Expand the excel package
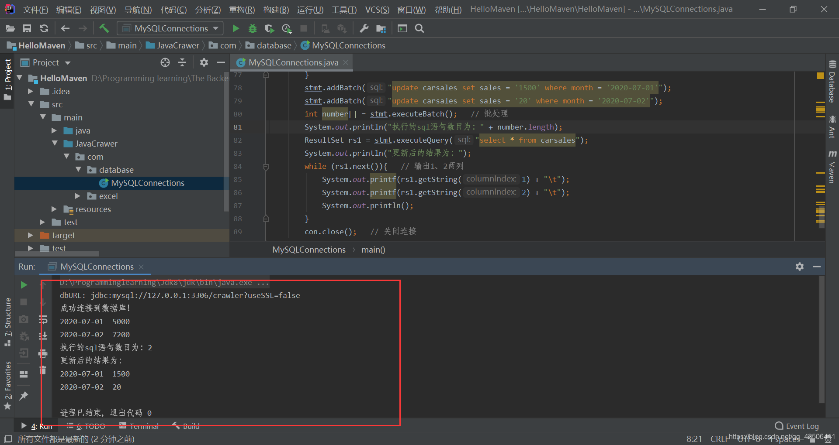The width and height of the screenshot is (839, 445). (x=78, y=196)
